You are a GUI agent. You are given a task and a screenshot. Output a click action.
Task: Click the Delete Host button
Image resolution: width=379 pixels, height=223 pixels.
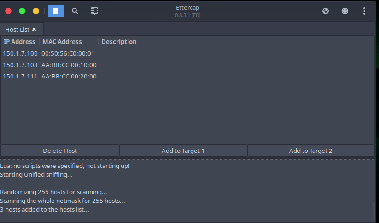click(x=60, y=151)
